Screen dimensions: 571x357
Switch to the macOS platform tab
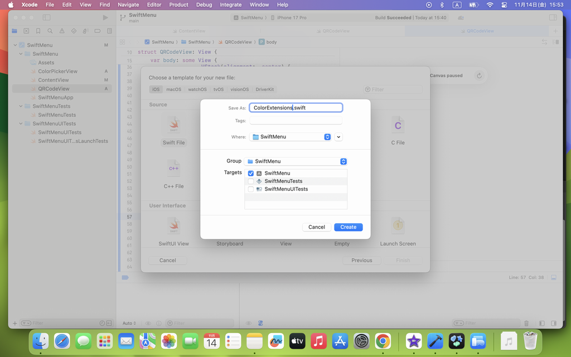pos(173,89)
